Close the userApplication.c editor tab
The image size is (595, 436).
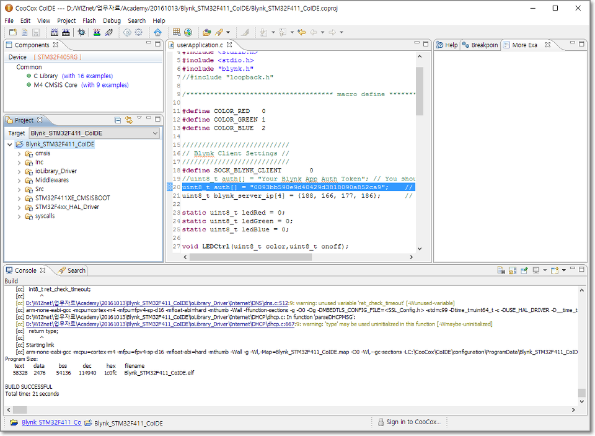(x=229, y=45)
